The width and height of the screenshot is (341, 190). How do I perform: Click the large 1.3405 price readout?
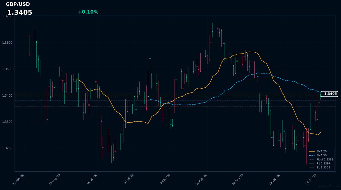pyautogui.click(x=20, y=13)
